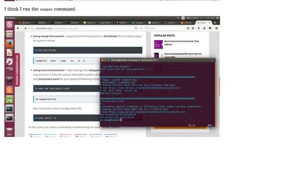The image size is (303, 170).
Task: Click the '# vim /etc/fstab' code block
Action: click(88, 50)
